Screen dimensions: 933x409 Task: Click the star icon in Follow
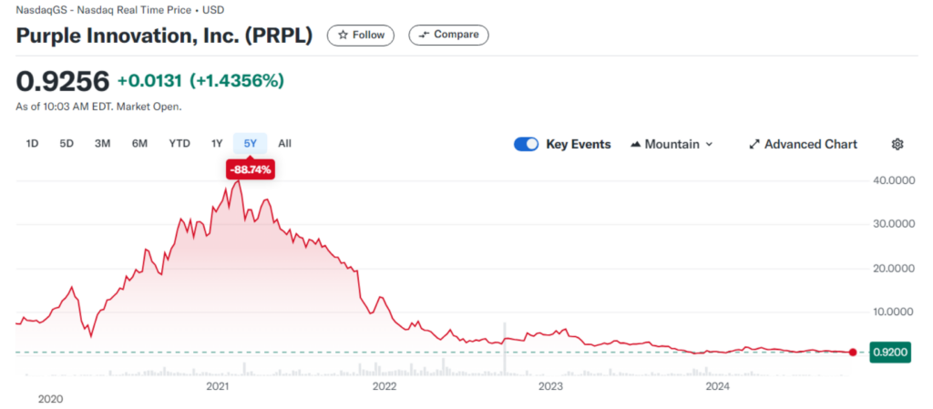click(x=343, y=36)
